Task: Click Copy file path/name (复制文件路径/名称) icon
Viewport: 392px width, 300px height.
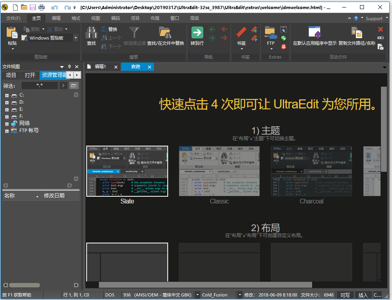Action: tap(357, 32)
